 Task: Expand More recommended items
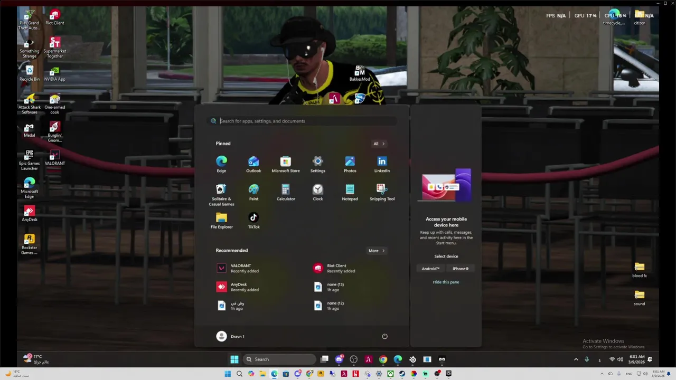click(377, 251)
